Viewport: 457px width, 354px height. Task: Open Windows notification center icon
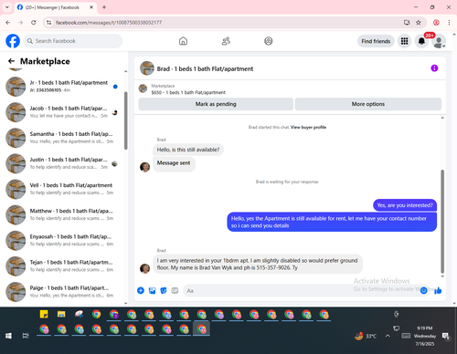(447, 336)
